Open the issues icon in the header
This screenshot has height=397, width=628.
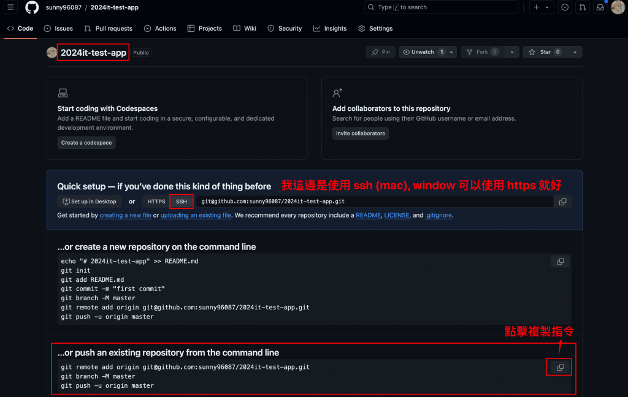pos(565,7)
